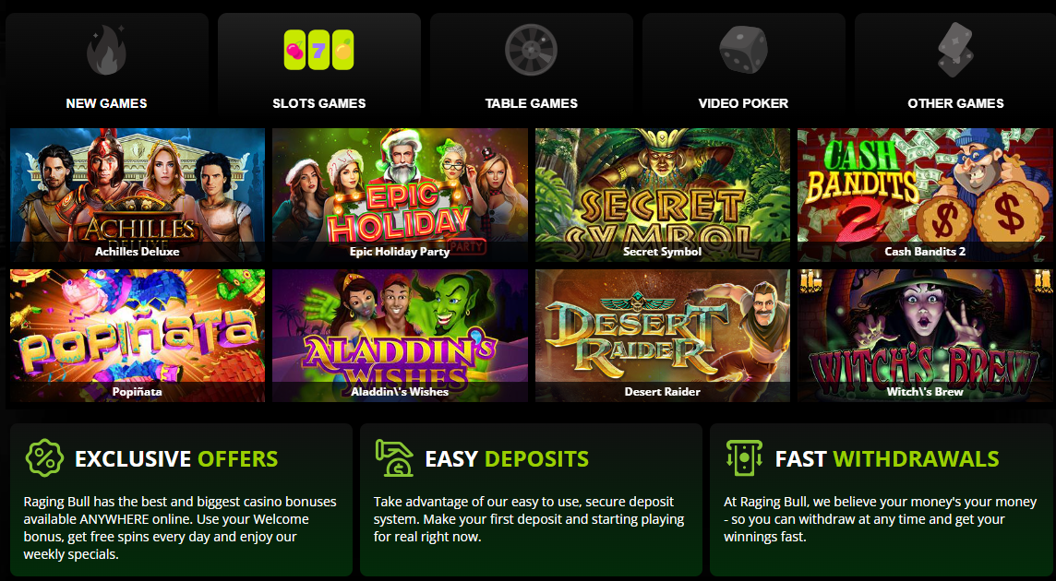This screenshot has width=1056, height=581.
Task: Open the Popiñata game thumbnail
Action: click(x=138, y=336)
